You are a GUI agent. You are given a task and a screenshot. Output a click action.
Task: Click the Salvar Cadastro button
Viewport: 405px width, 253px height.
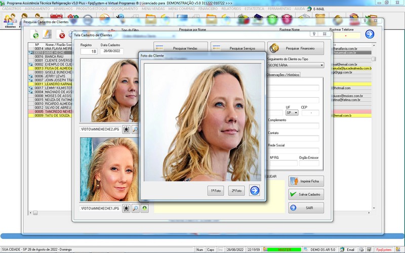tap(306, 194)
